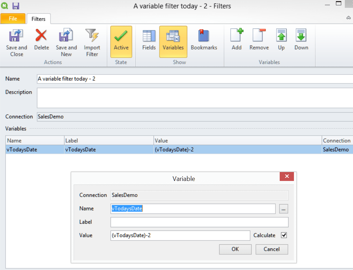Viewport: 353px width, 270px height.
Task: Open the variable Name browse dialog
Action: (283, 209)
